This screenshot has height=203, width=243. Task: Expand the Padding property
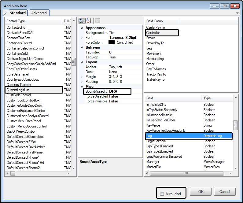(x=82, y=82)
